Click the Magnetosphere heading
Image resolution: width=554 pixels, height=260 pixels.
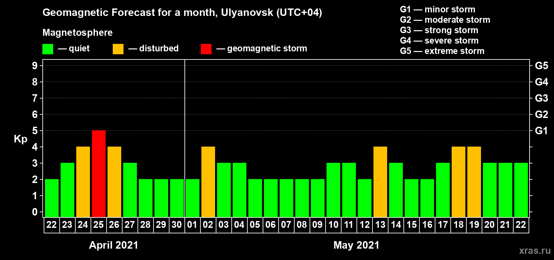pos(78,33)
